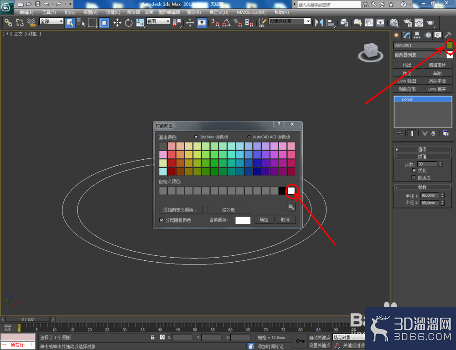Open the Material Editor icon

click(394, 23)
